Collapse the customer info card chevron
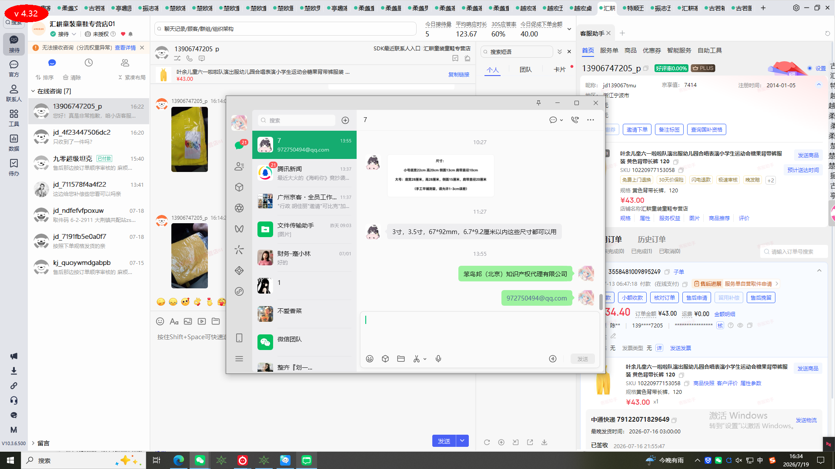The image size is (835, 469). 818,85
